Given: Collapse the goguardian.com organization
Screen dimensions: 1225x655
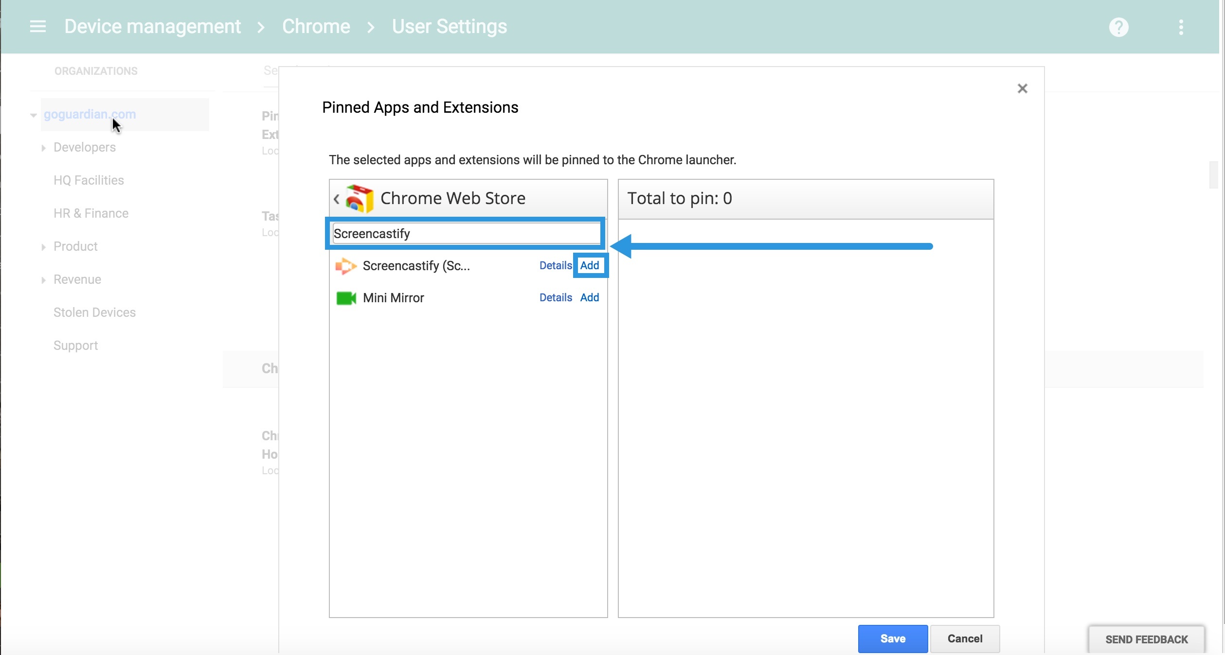Looking at the screenshot, I should (x=33, y=115).
